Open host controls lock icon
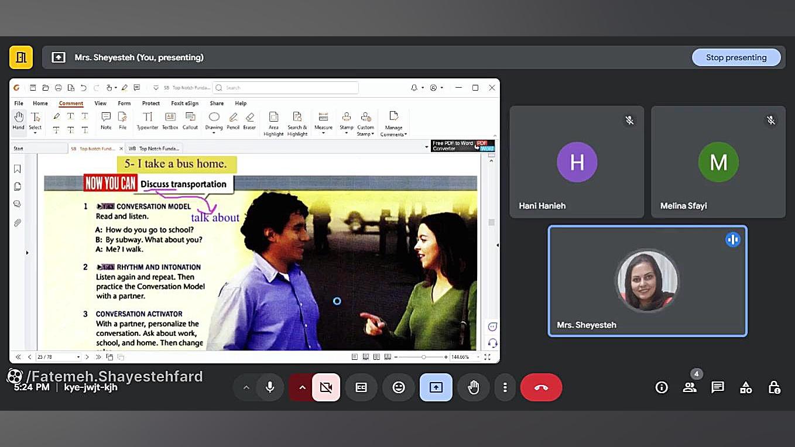 point(774,387)
